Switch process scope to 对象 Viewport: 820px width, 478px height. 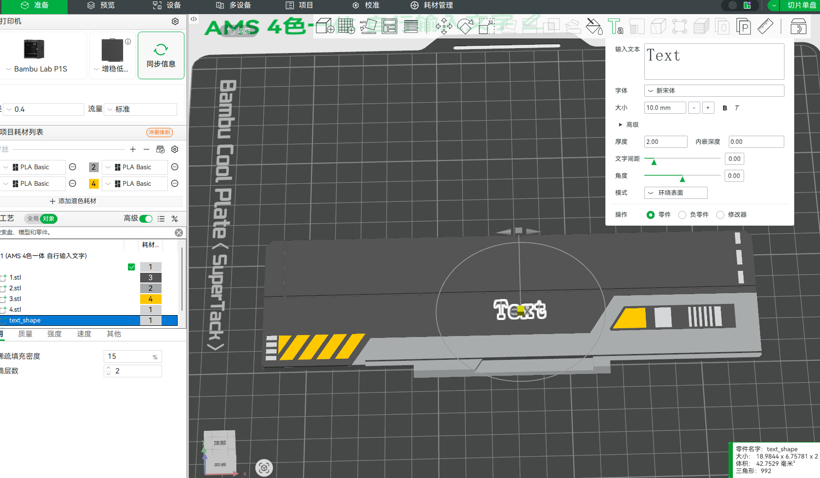pyautogui.click(x=49, y=219)
